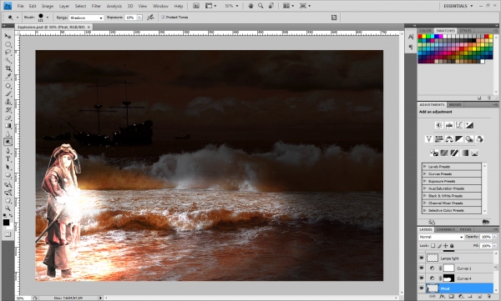
Task: Add an Exposure adjustment
Action: pos(469,125)
